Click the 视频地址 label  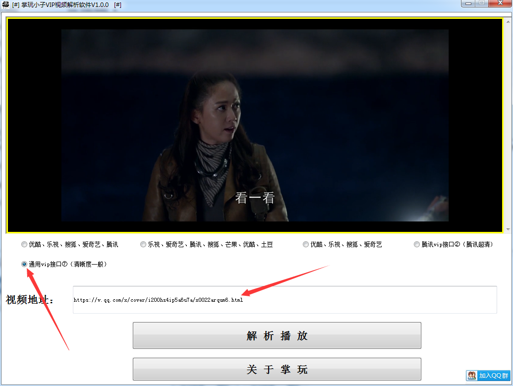[29, 299]
